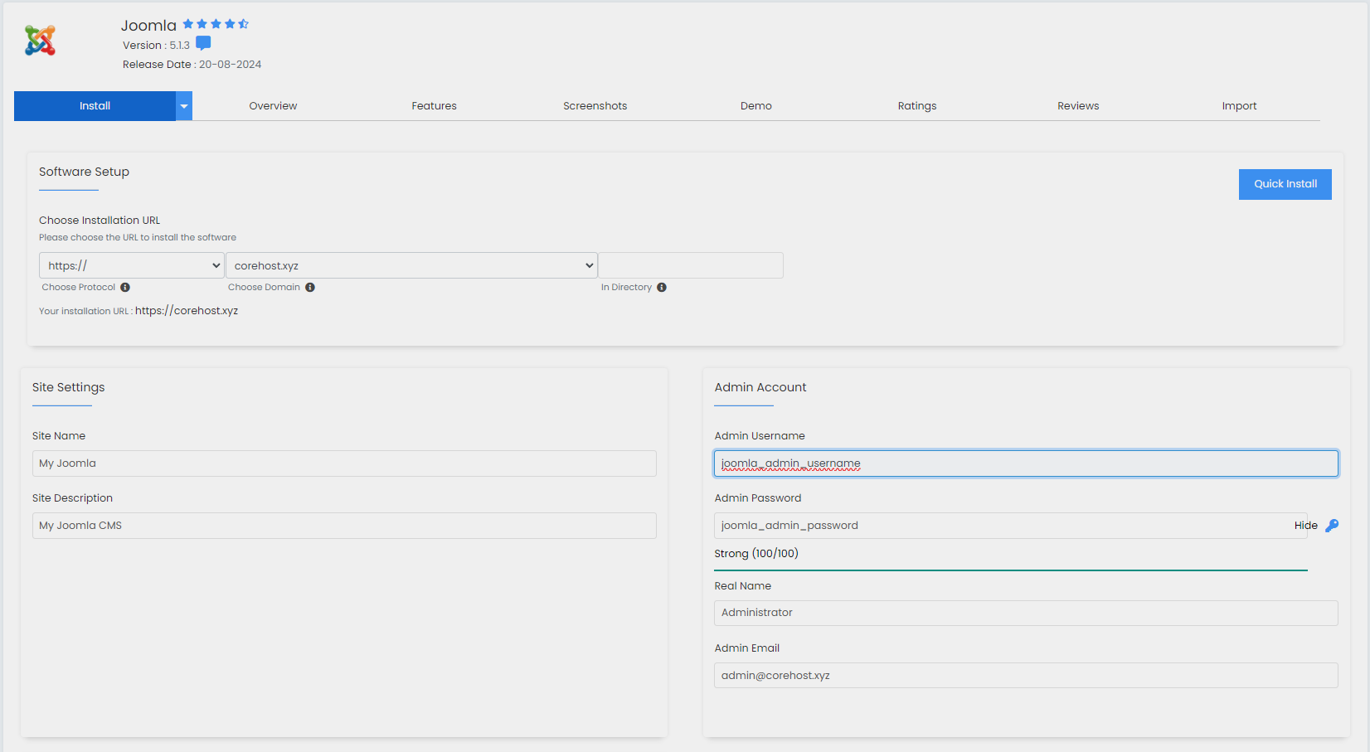The height and width of the screenshot is (752, 1370).
Task: Click the Joomla logo icon
Action: [40, 41]
